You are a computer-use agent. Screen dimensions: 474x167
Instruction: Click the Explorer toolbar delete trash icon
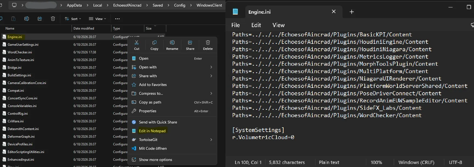click(x=53, y=19)
